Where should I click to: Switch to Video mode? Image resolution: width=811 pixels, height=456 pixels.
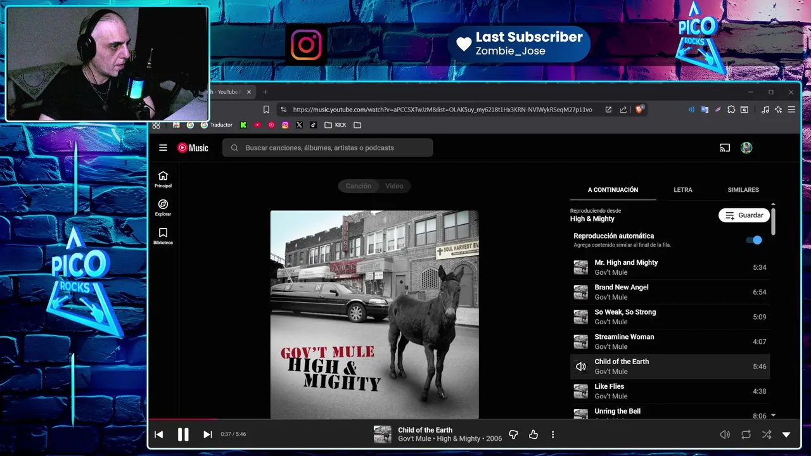(x=394, y=186)
